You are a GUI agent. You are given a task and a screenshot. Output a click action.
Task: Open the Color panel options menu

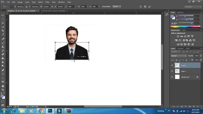pyautogui.click(x=201, y=12)
